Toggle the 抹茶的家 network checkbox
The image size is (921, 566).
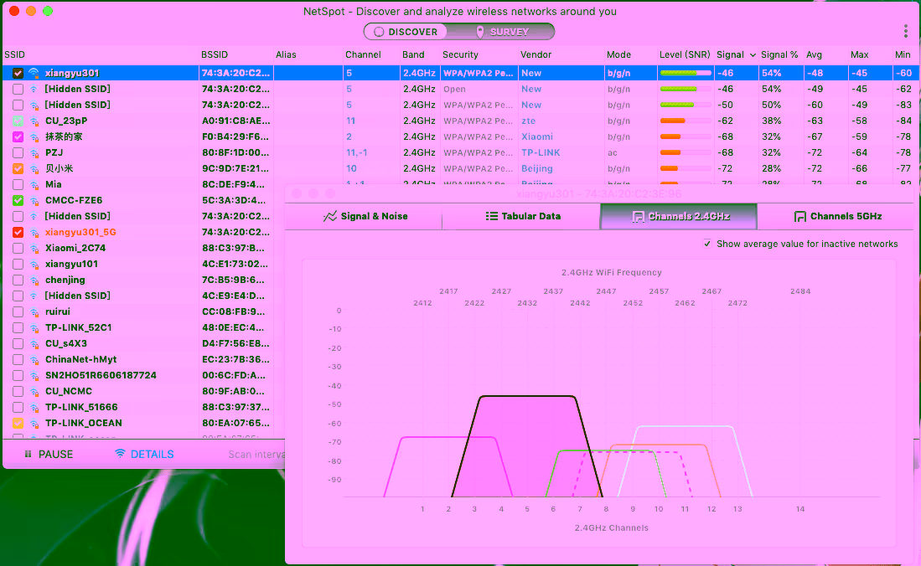(x=18, y=136)
